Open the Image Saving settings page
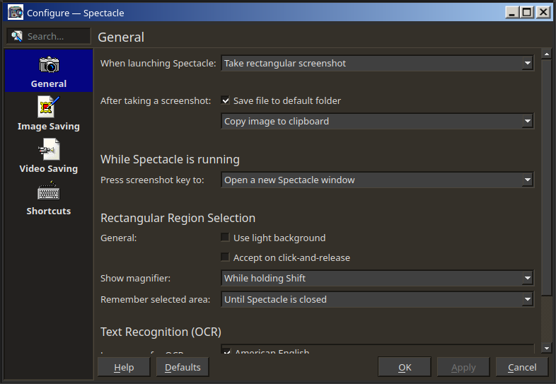Screen dimensions: 556x384 coord(49,113)
